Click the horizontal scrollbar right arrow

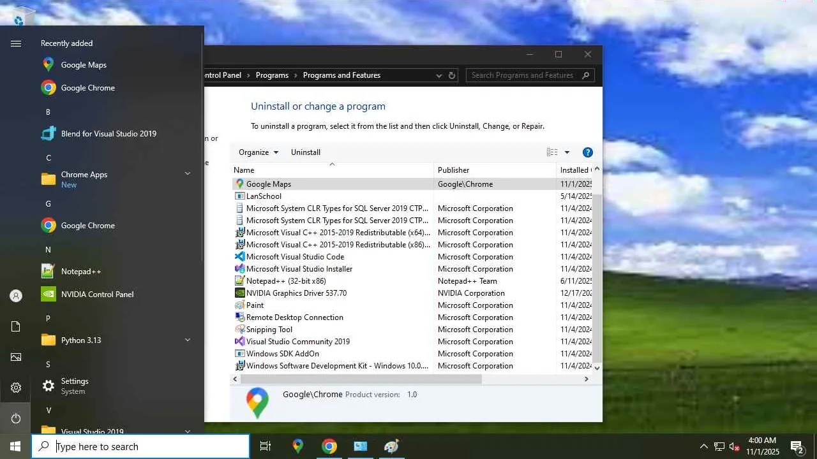[587, 379]
